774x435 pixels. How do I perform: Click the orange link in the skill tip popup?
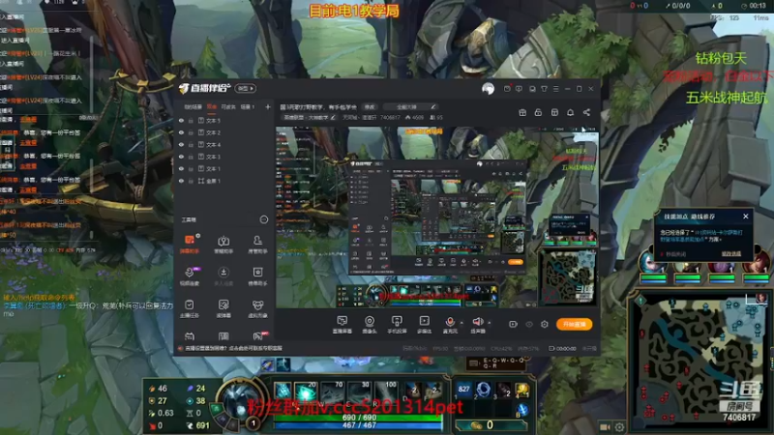click(x=731, y=253)
